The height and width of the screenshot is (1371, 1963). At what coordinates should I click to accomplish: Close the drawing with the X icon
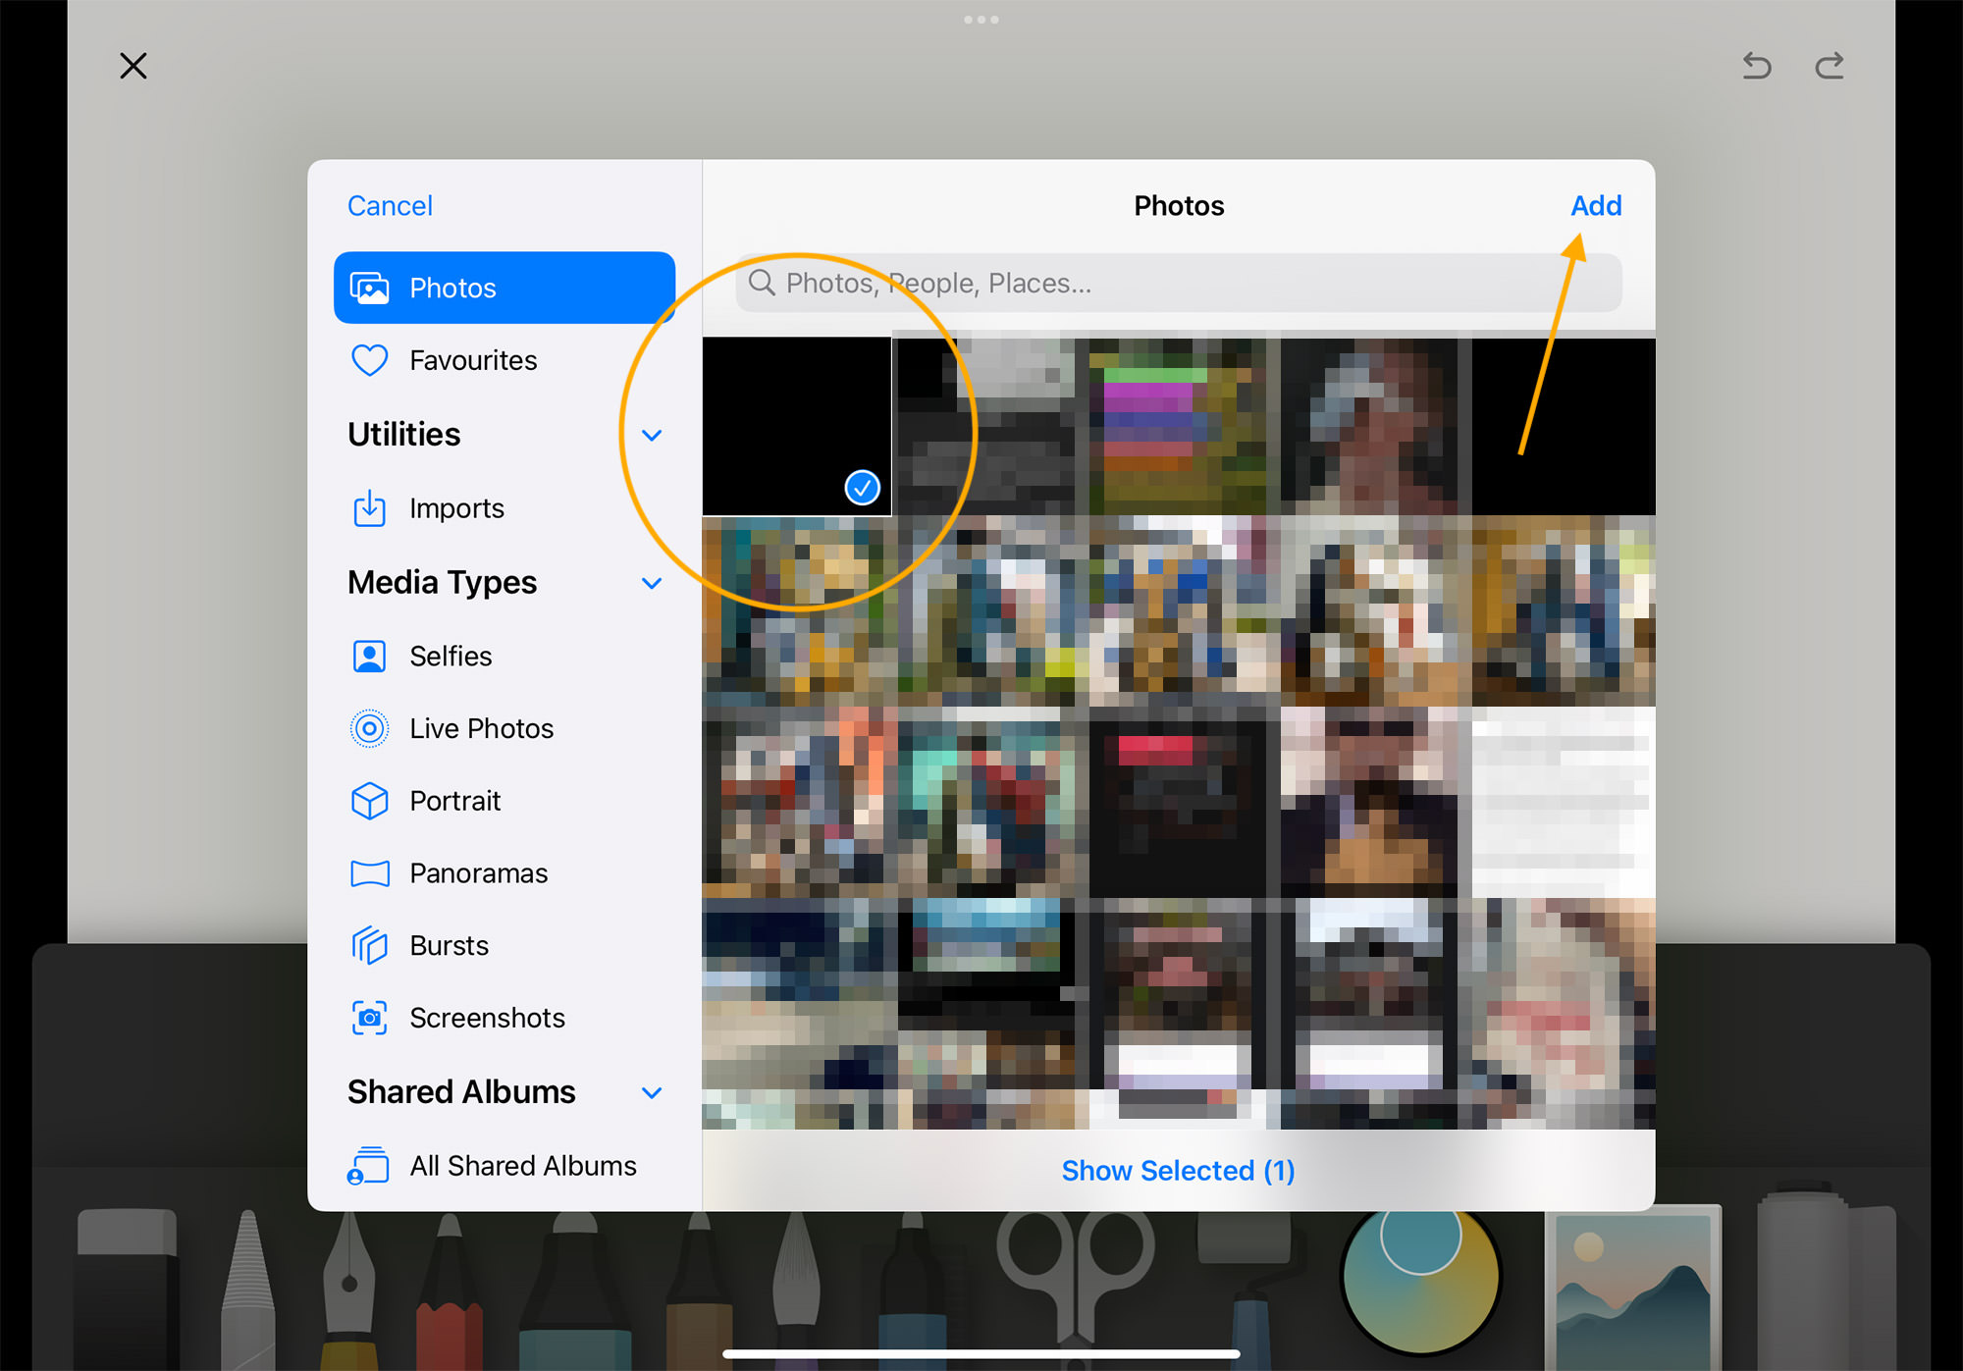pos(133,66)
